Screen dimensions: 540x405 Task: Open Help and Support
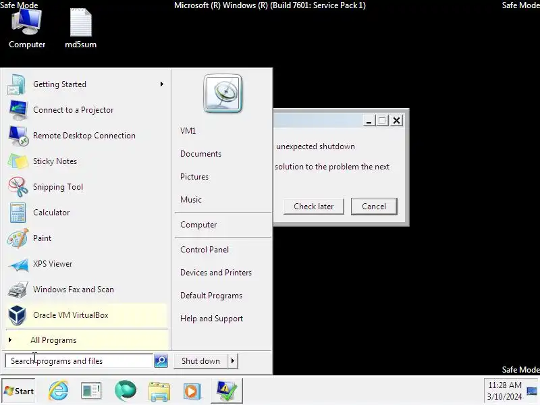tap(211, 319)
